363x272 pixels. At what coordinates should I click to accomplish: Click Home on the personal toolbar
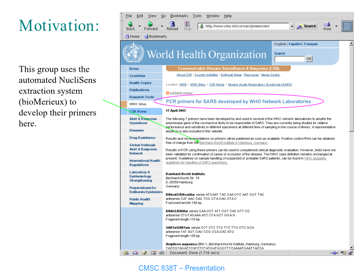[132, 37]
